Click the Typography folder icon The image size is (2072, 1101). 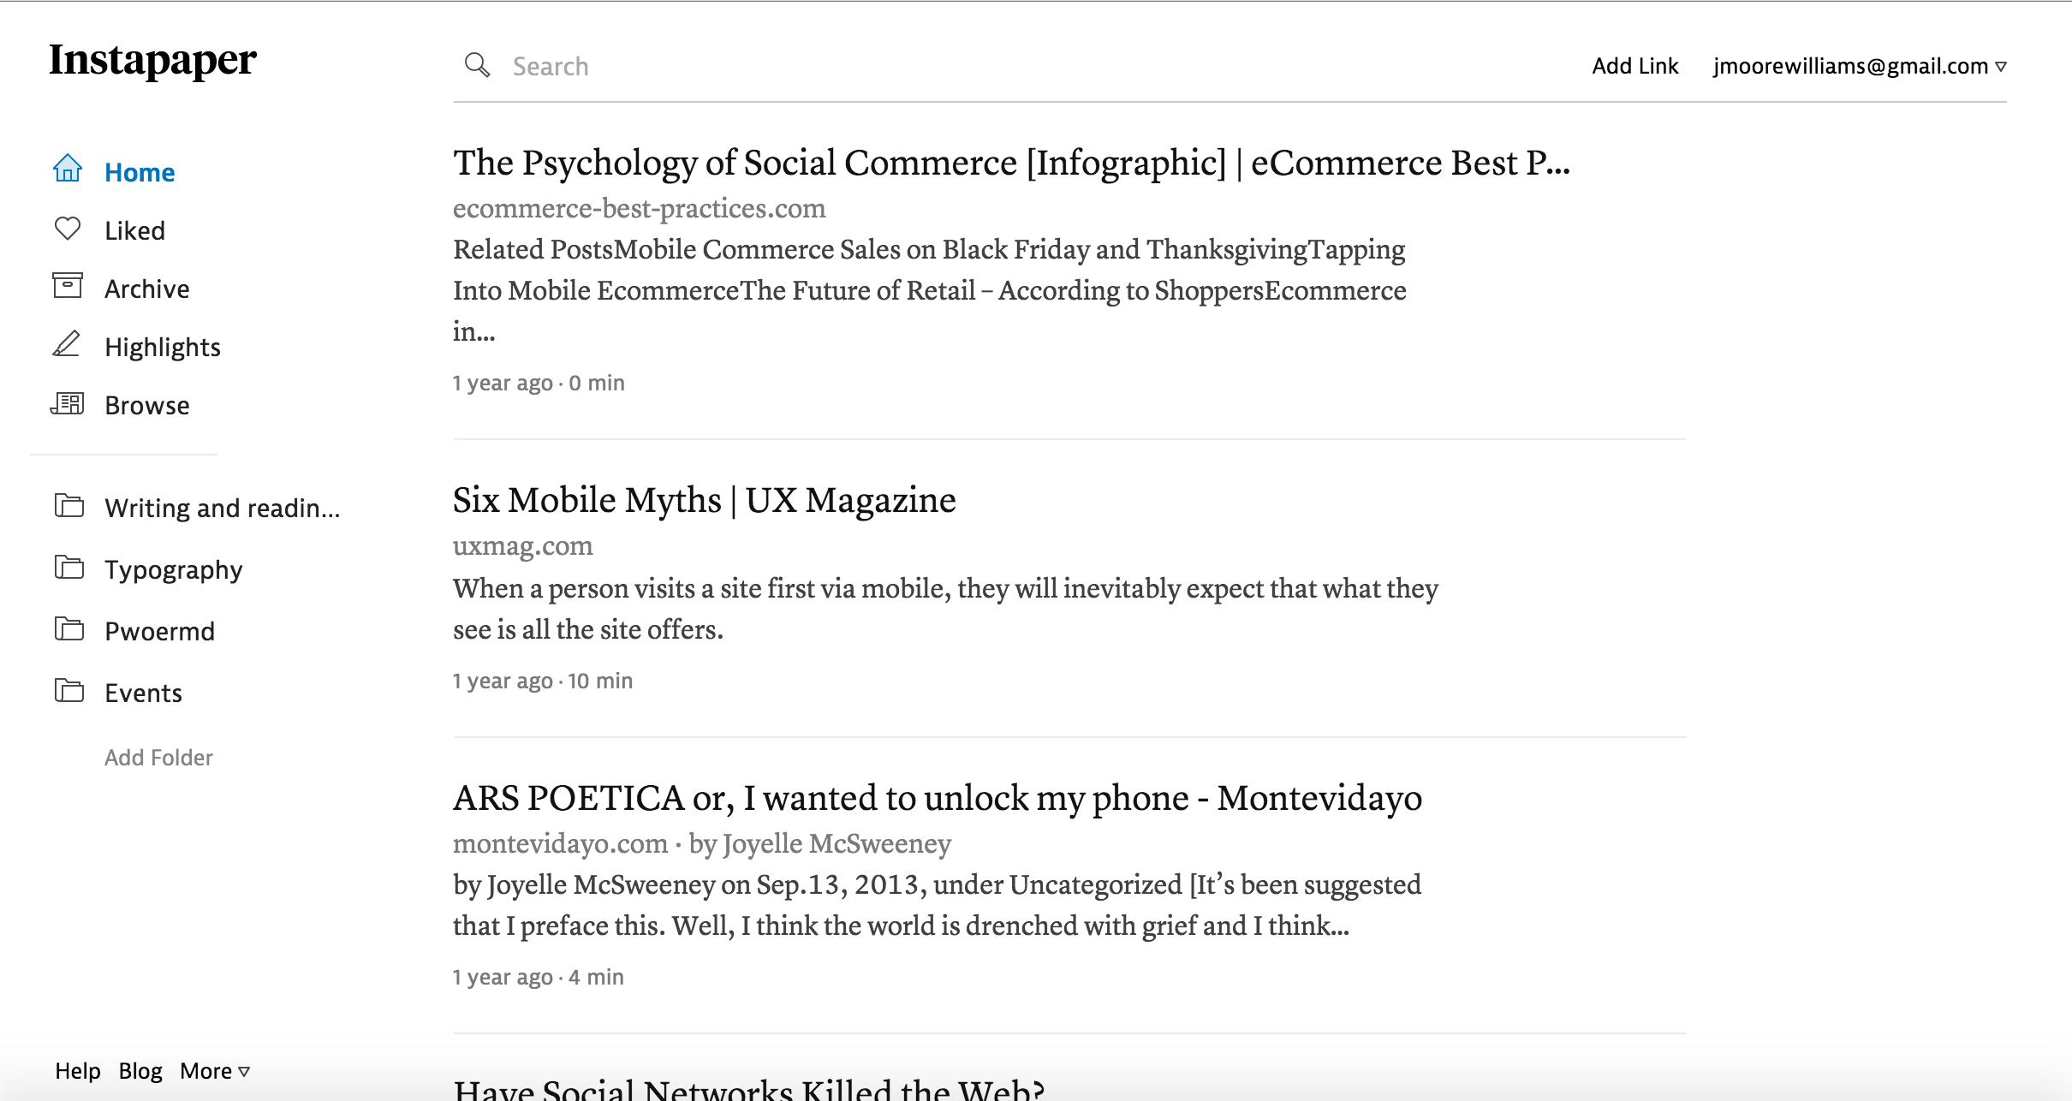(69, 568)
